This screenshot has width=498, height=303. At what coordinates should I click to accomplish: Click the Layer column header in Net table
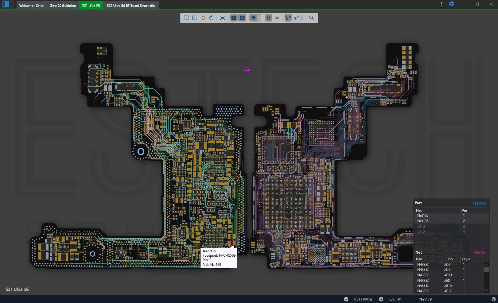click(466, 259)
